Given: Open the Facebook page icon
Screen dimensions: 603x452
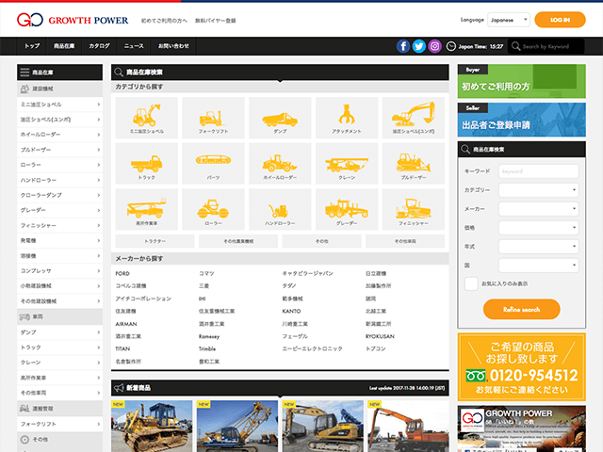Looking at the screenshot, I should coord(402,46).
